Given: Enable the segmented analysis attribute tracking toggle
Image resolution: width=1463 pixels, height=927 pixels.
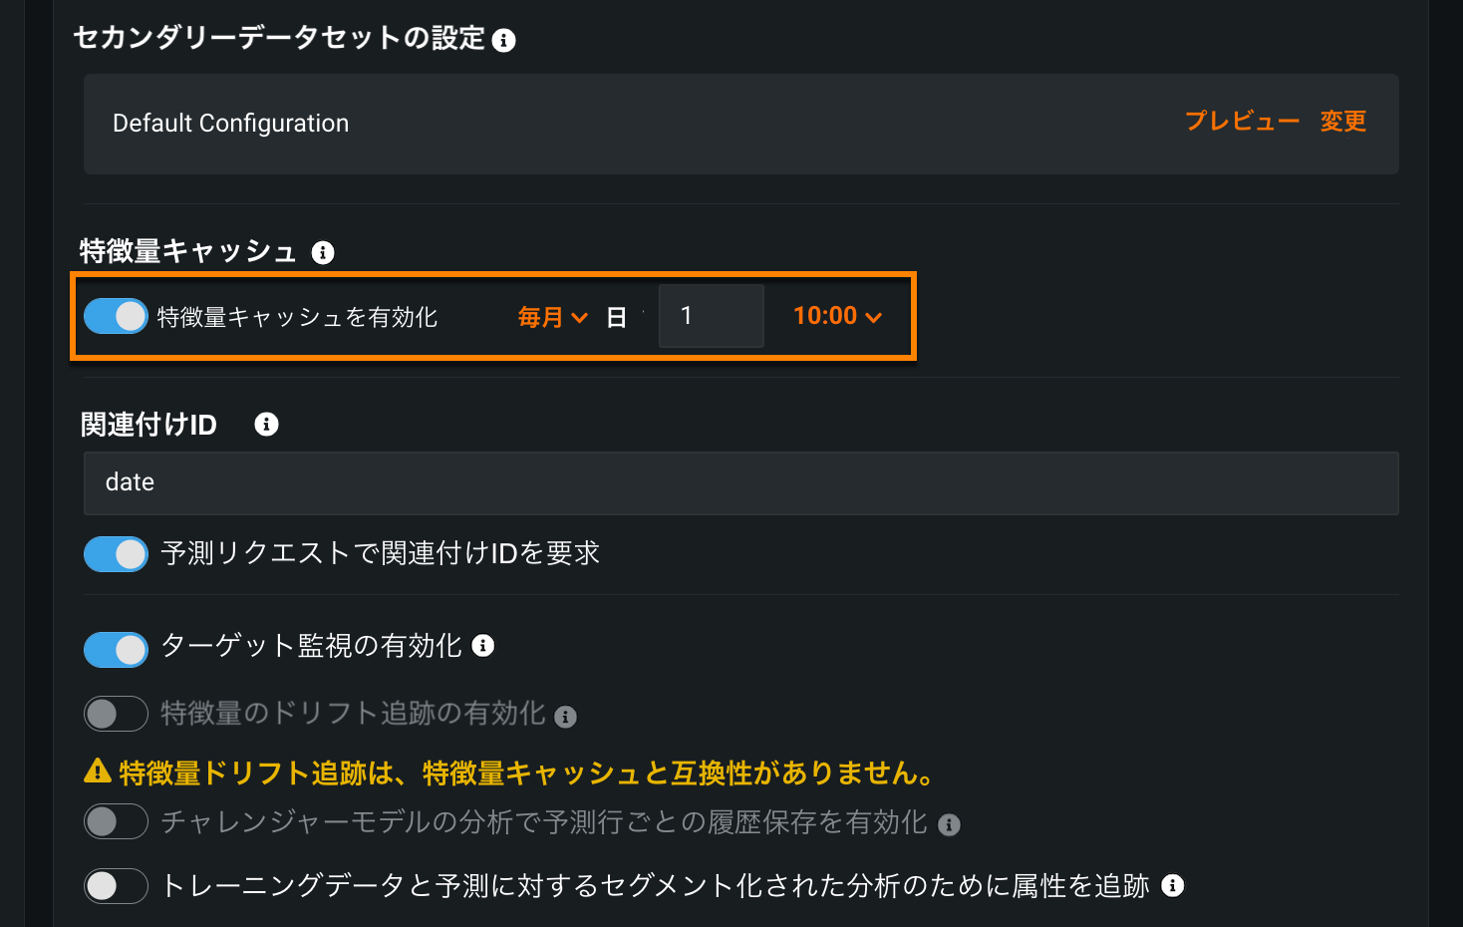Looking at the screenshot, I should pos(116,886).
